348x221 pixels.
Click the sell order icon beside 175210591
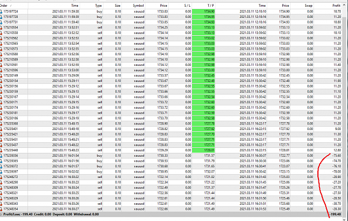point(1,65)
